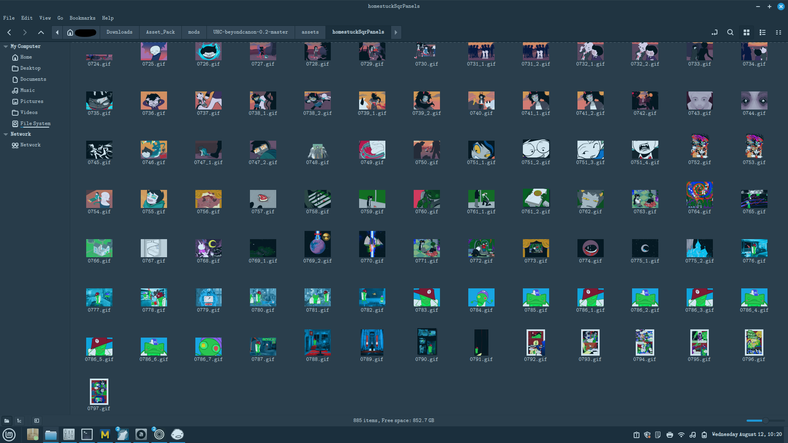
Task: Show places in the sidebar
Action: (x=7, y=420)
